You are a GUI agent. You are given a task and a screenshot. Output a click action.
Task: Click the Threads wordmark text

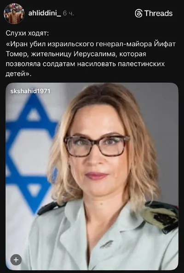pyautogui.click(x=158, y=13)
